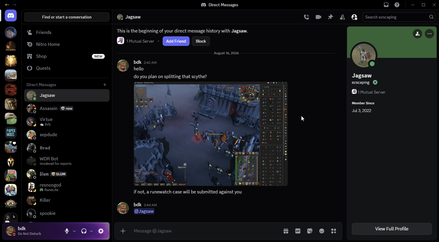Viewport: 439px width, 242px height.
Task: Select the Jagsaw conversation in list
Action: [67, 95]
